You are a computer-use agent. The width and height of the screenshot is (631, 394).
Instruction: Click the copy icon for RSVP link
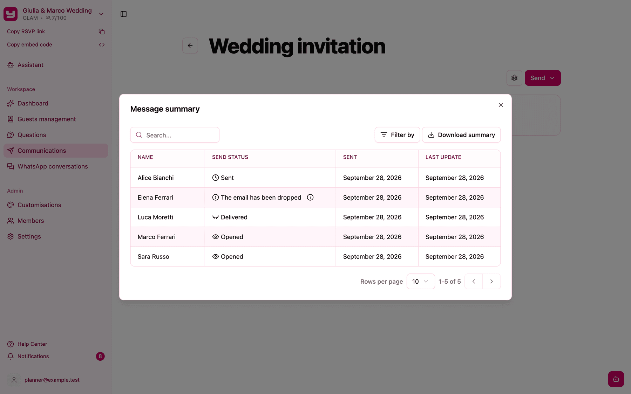tap(102, 32)
